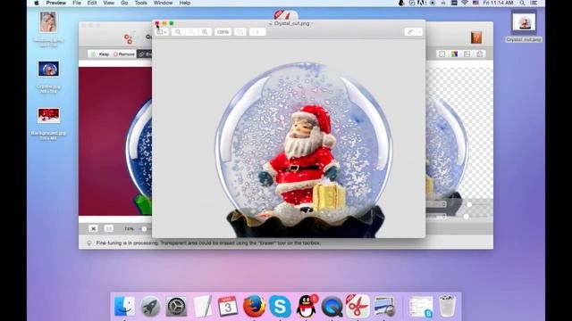Click the Notification Center icon in menu bar
The image size is (572, 321).
534,3
